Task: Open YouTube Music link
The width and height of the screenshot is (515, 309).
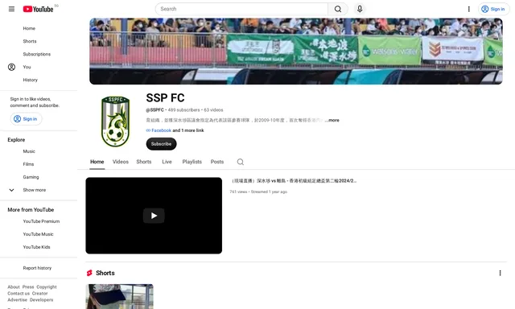Action: point(39,234)
